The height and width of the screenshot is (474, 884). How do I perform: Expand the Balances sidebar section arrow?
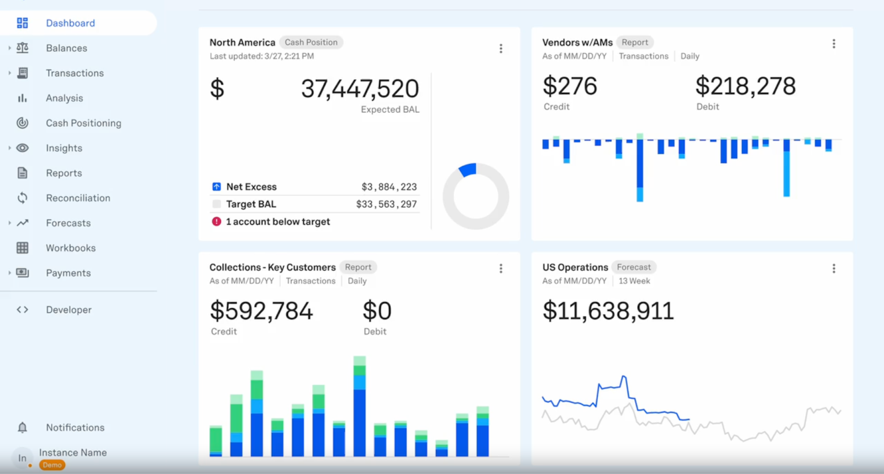click(x=9, y=48)
